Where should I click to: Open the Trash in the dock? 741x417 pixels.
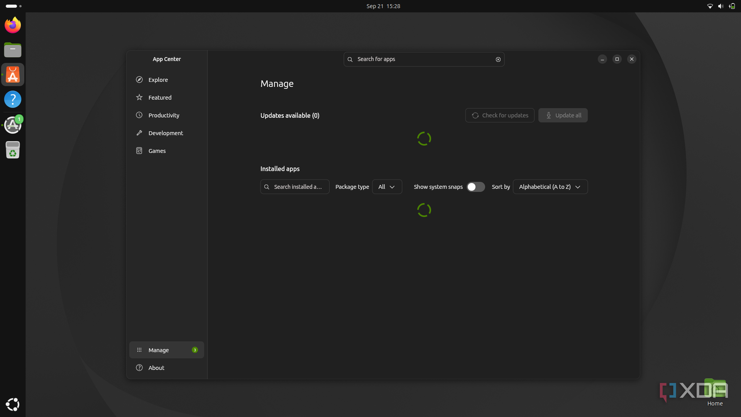tap(13, 150)
